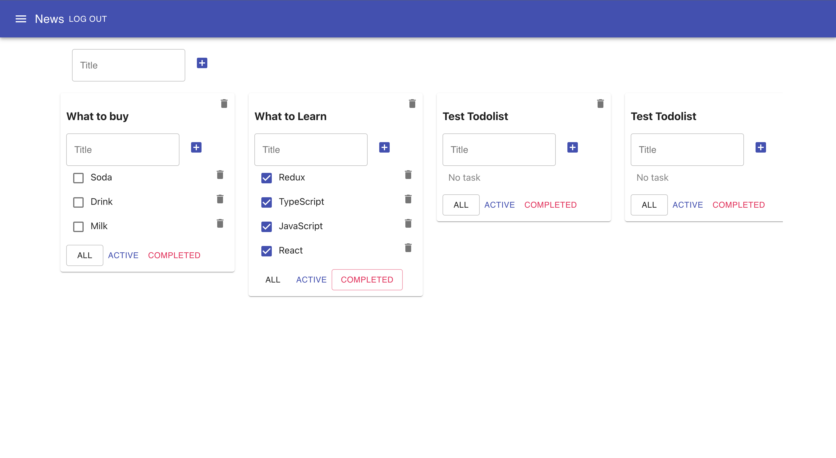Open the hamburger menu icon
The width and height of the screenshot is (836, 458).
tap(21, 19)
